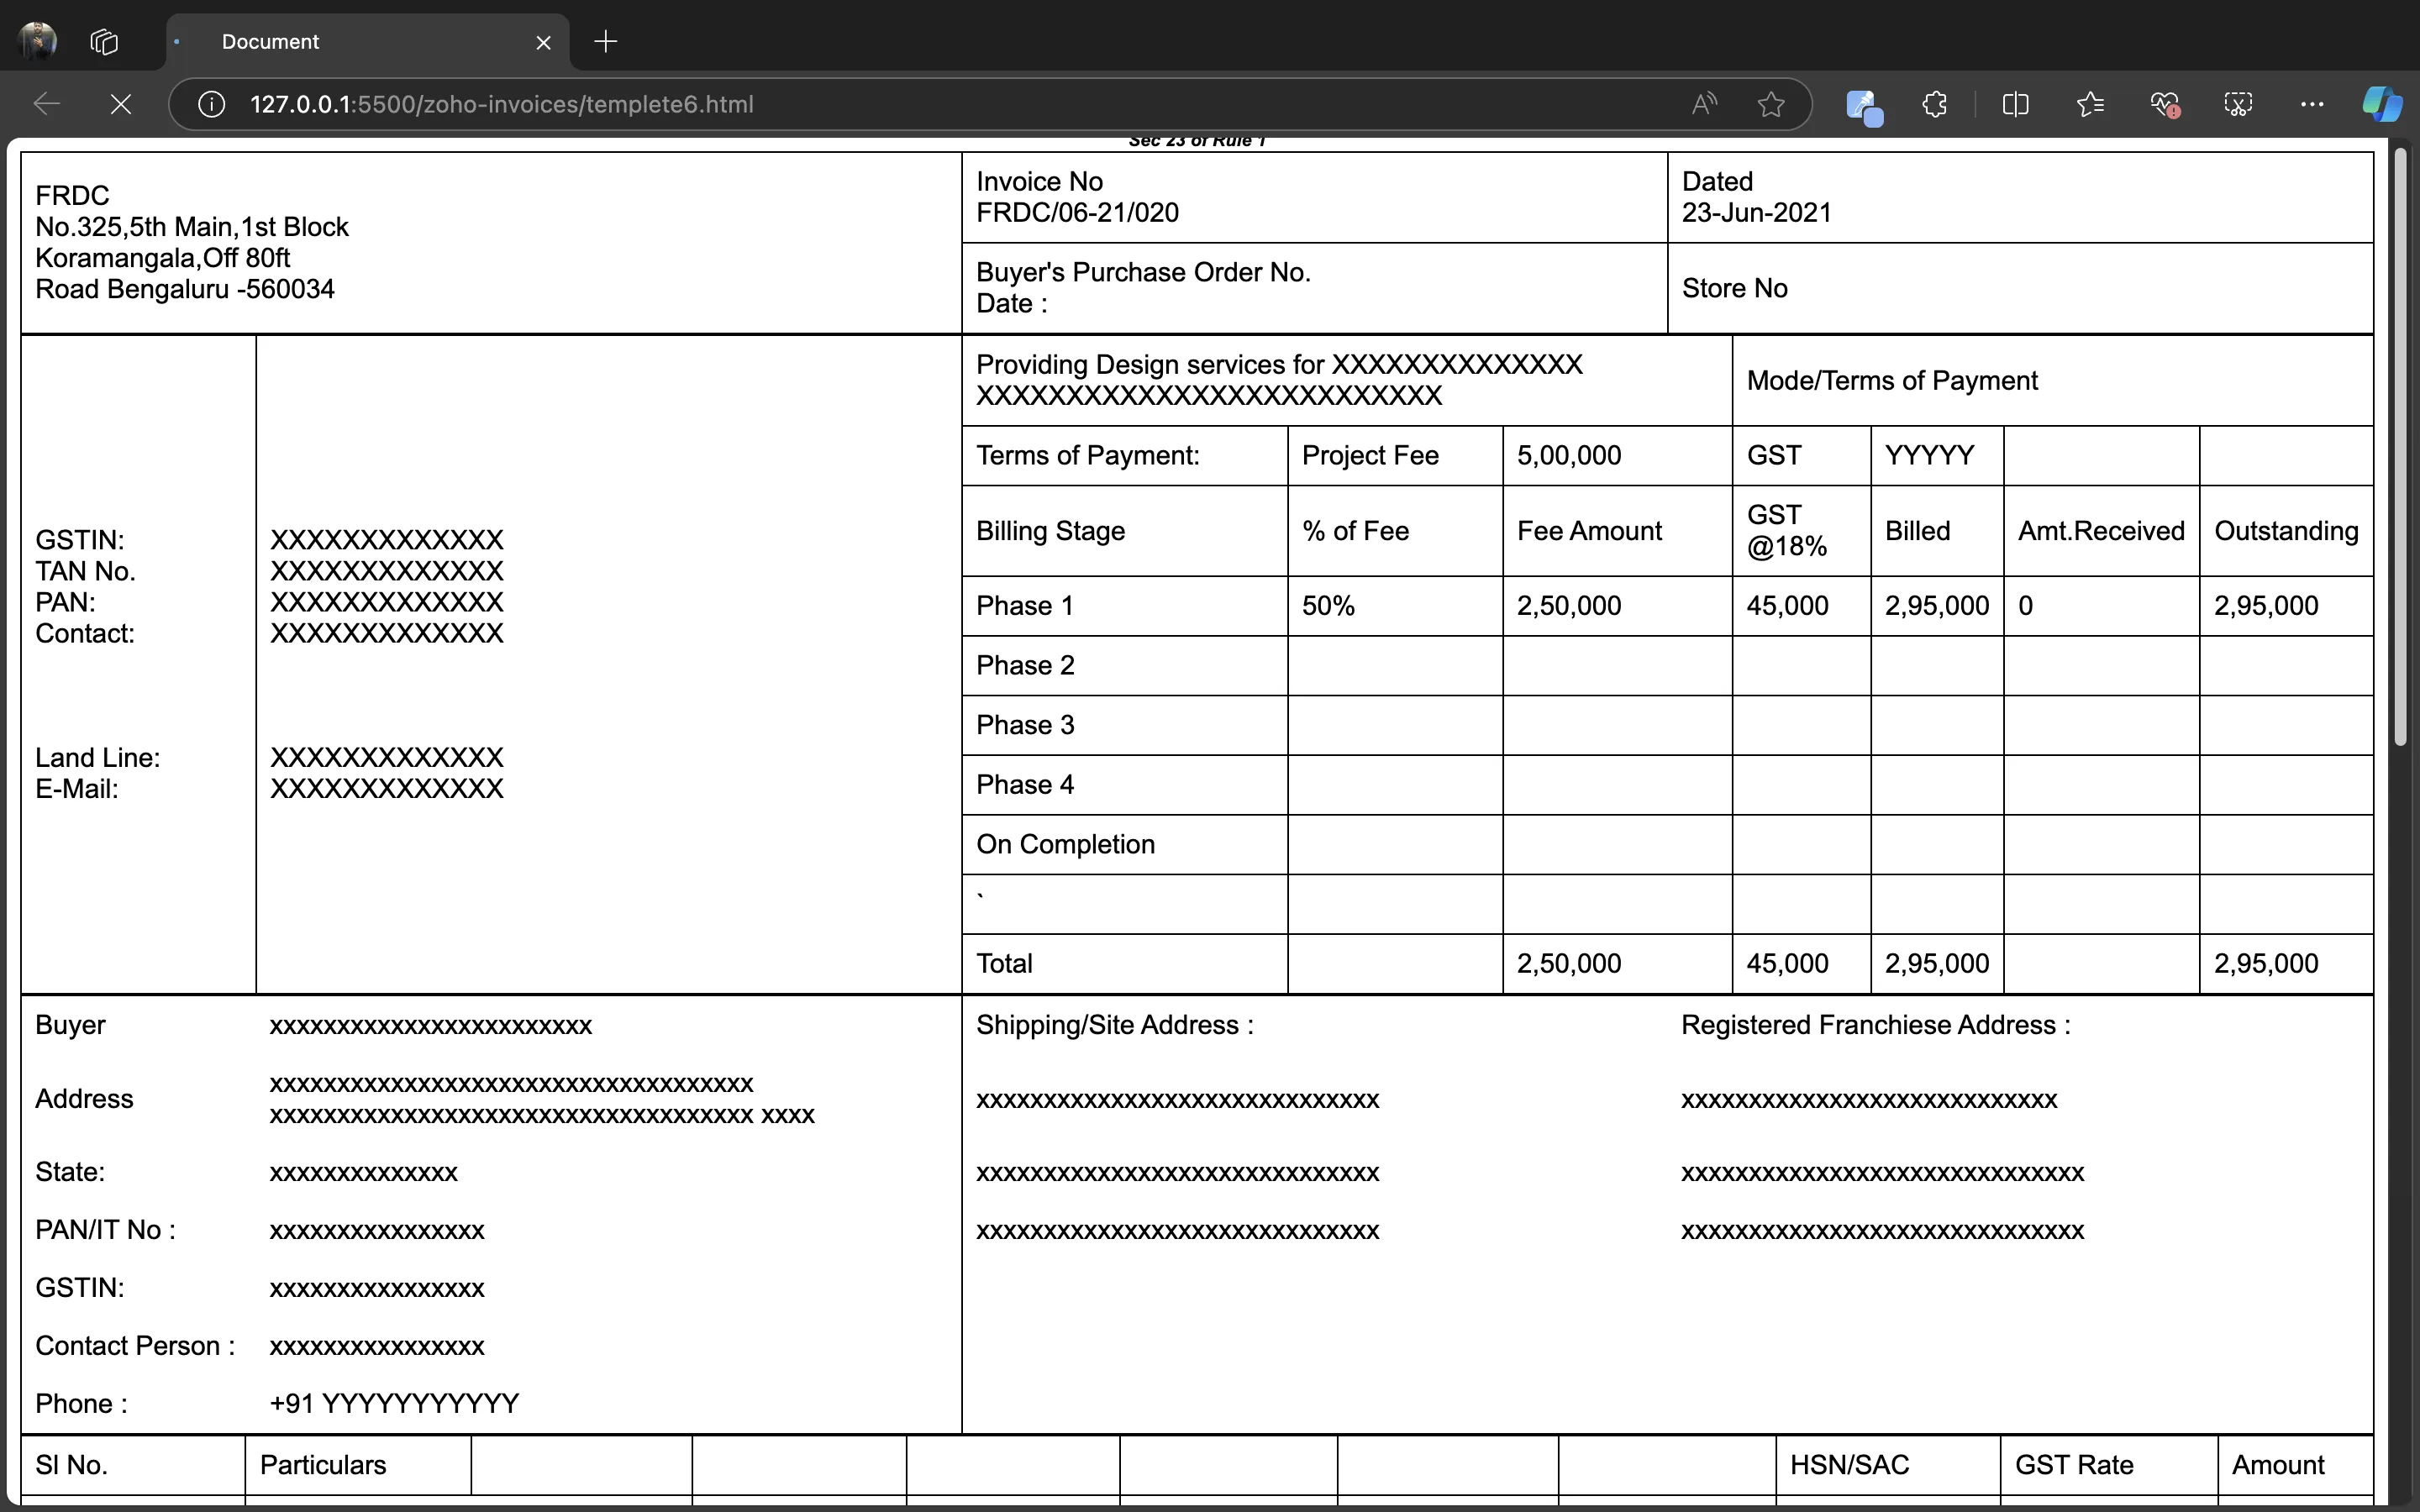The width and height of the screenshot is (2420, 1512).
Task: Click the GST @18% header
Action: (x=1786, y=531)
